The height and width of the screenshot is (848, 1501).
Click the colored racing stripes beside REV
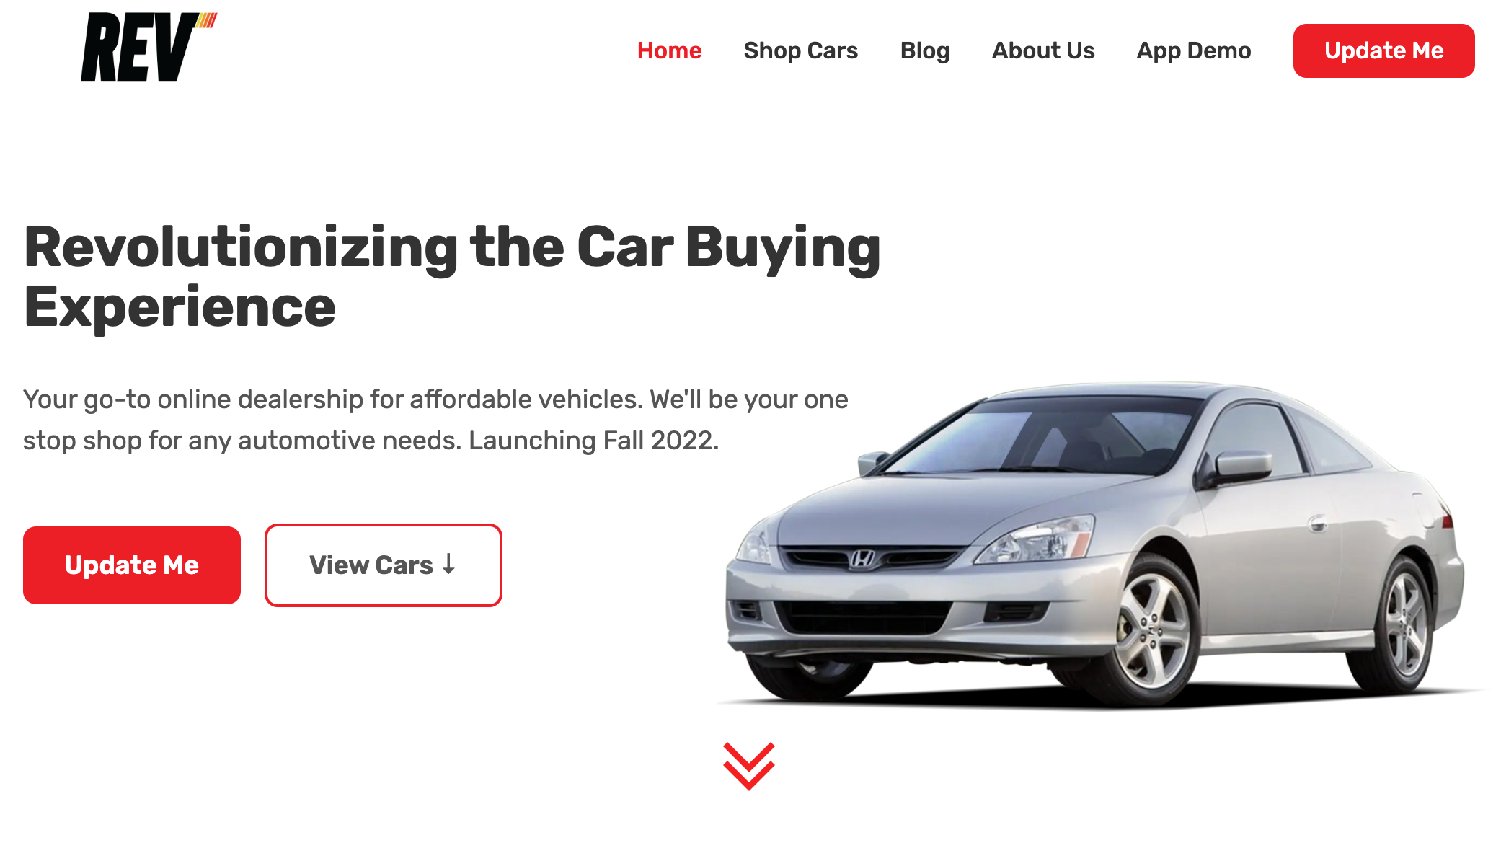point(206,20)
